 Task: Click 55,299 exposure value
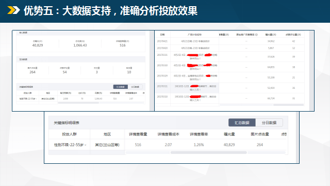[x=271, y=78]
